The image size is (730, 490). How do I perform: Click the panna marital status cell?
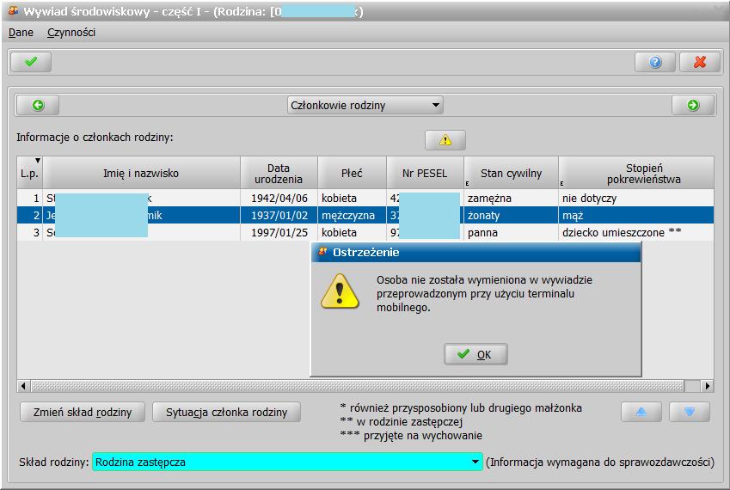click(x=512, y=233)
